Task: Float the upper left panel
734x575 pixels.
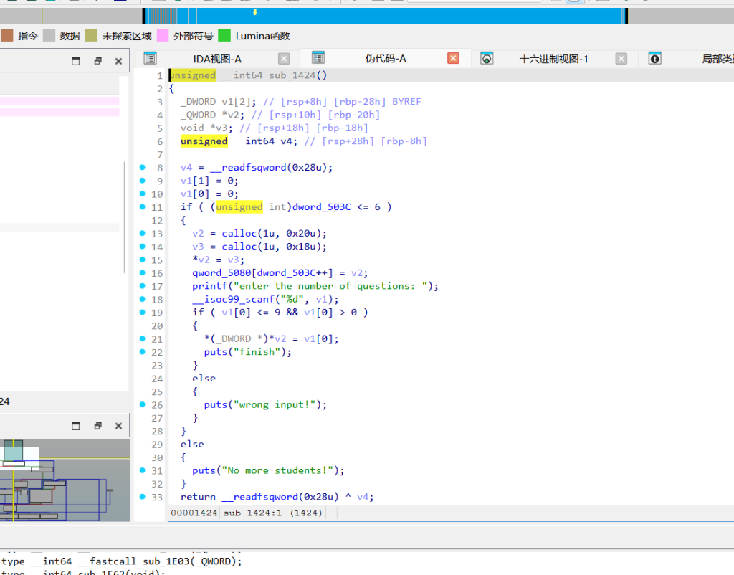Action: pyautogui.click(x=97, y=61)
